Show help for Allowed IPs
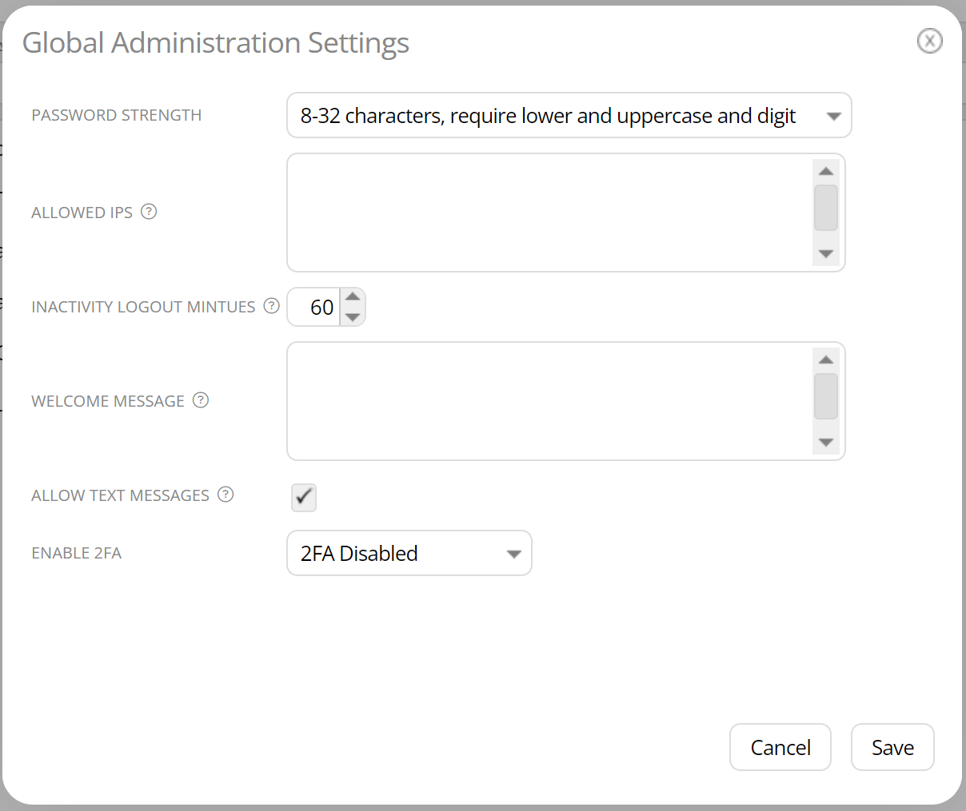 [x=149, y=212]
